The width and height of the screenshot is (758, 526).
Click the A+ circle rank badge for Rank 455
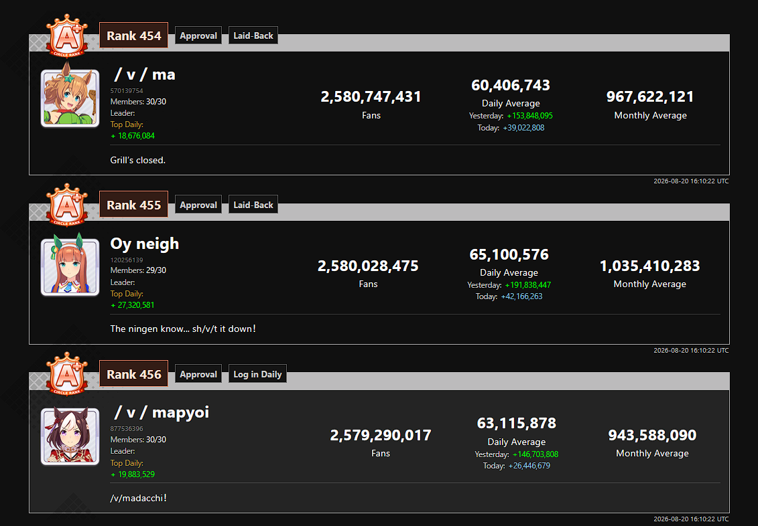click(x=67, y=205)
